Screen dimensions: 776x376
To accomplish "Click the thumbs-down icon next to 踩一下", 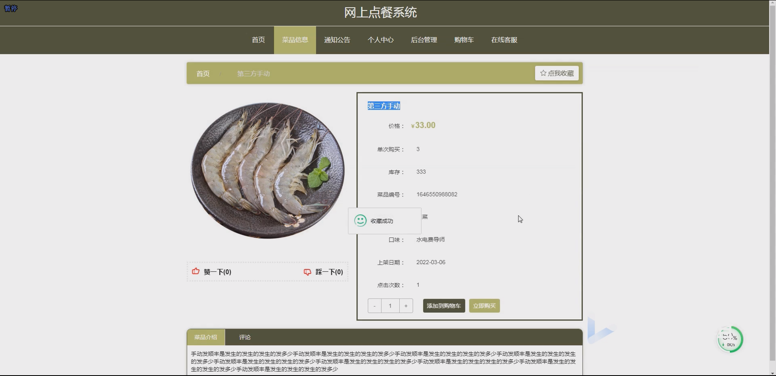I will [x=307, y=272].
